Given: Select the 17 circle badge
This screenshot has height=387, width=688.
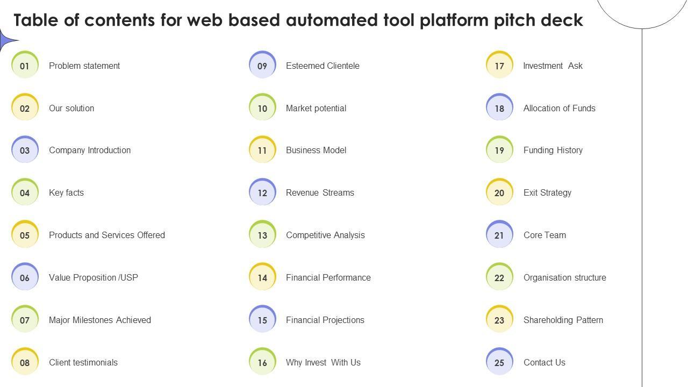Looking at the screenshot, I should pos(499,66).
